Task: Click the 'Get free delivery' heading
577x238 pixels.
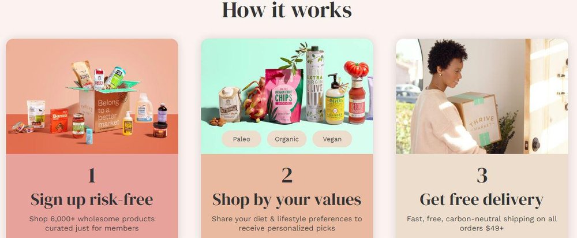Action: click(482, 200)
